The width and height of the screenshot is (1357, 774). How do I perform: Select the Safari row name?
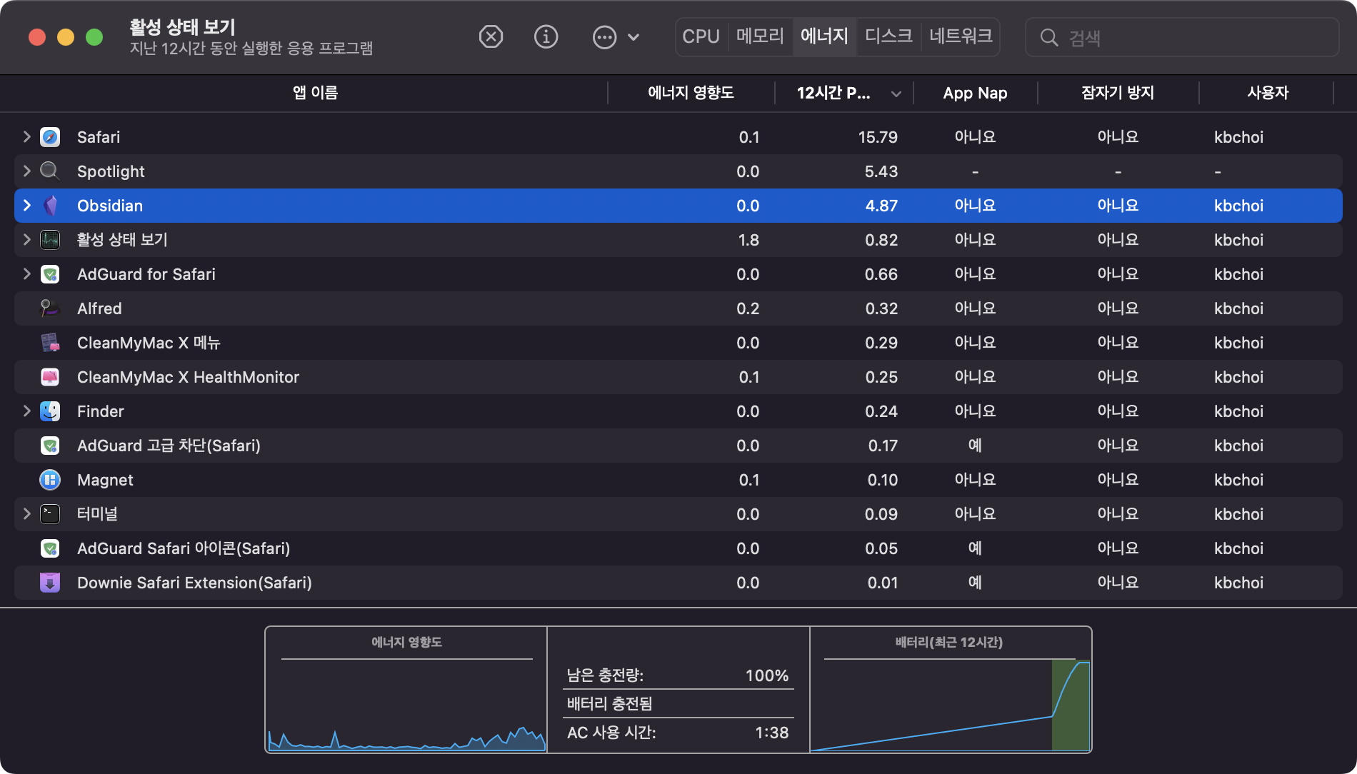[99, 137]
